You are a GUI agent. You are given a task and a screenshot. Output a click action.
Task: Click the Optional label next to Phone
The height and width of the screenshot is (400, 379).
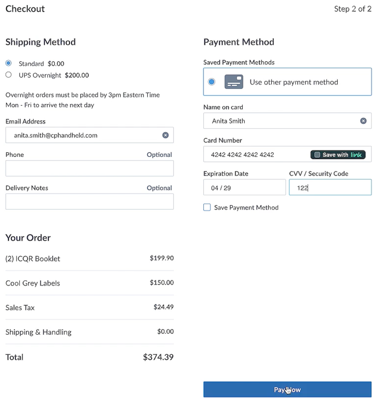(159, 154)
